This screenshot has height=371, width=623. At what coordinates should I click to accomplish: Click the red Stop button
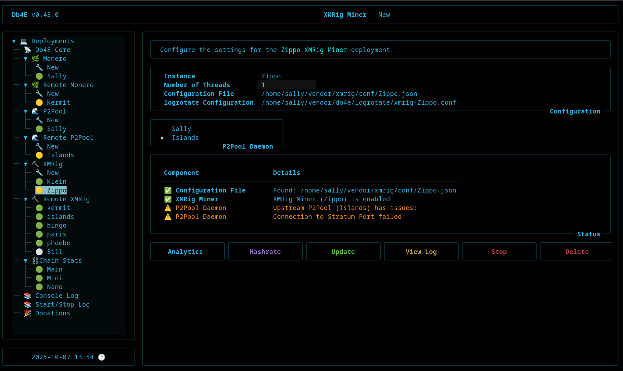click(x=499, y=252)
